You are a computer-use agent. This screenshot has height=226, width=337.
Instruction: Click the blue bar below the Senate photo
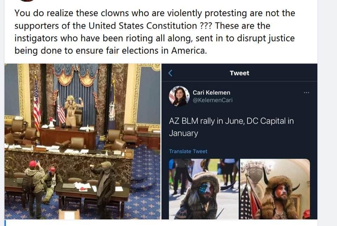pos(5,223)
